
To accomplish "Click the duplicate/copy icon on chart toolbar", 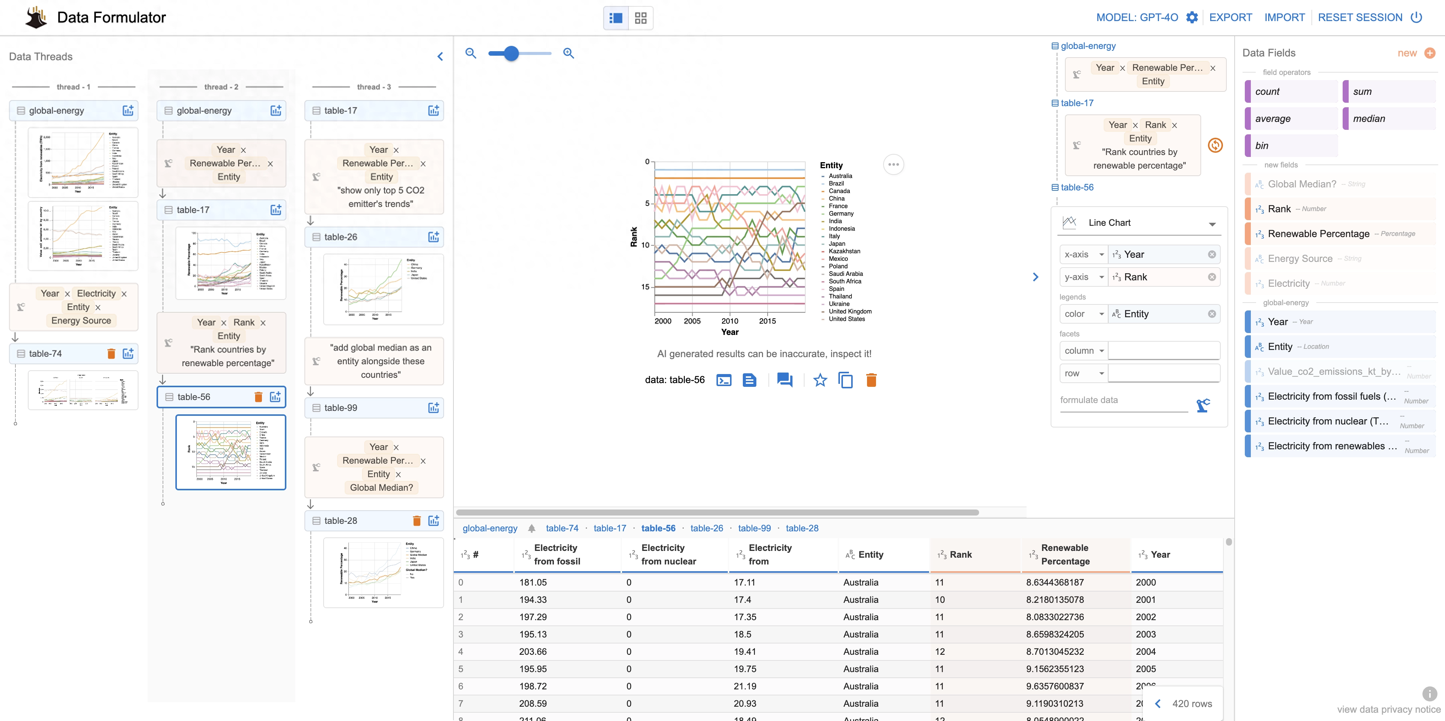I will 844,379.
